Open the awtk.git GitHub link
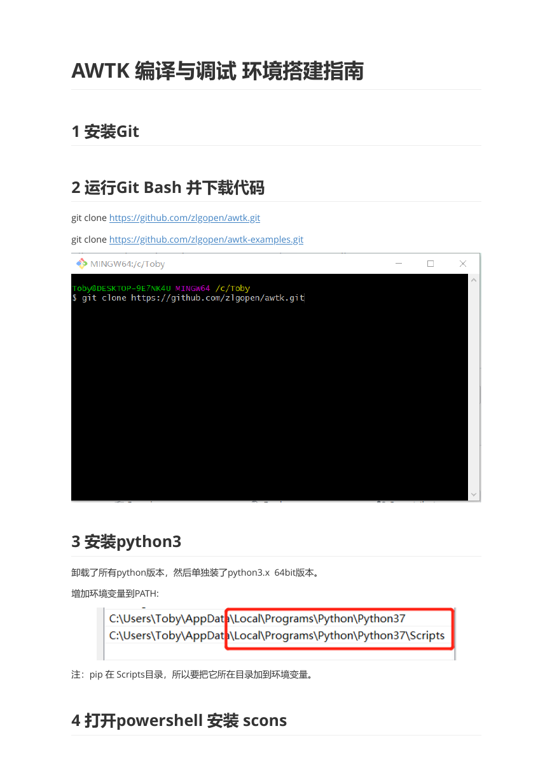The width and height of the screenshot is (552, 782). tap(184, 218)
